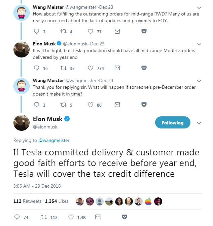Like Elon's mid-range Model 3 reply
The image size is (213, 226).
[x=90, y=68]
